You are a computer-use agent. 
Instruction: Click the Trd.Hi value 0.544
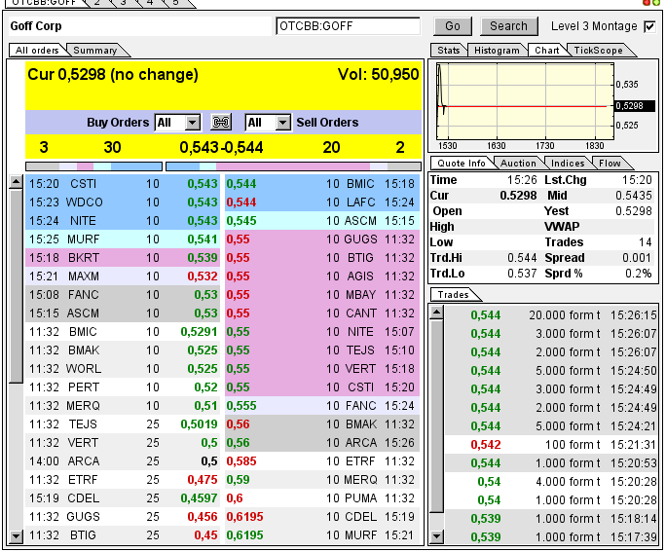pyautogui.click(x=522, y=258)
